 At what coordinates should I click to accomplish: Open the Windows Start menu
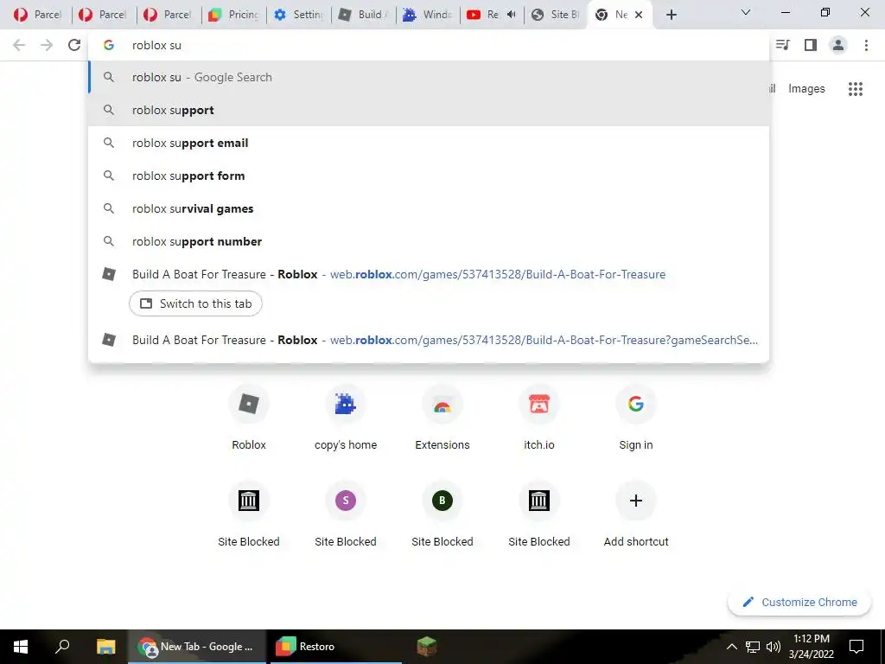(21, 647)
